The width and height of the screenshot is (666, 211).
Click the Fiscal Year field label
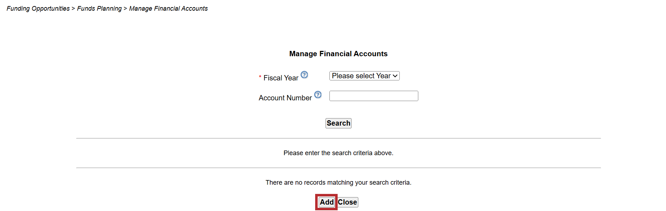click(x=281, y=78)
